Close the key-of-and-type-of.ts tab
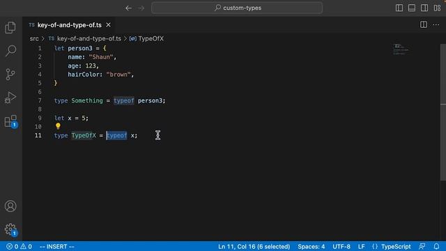446x251 pixels. click(x=109, y=25)
